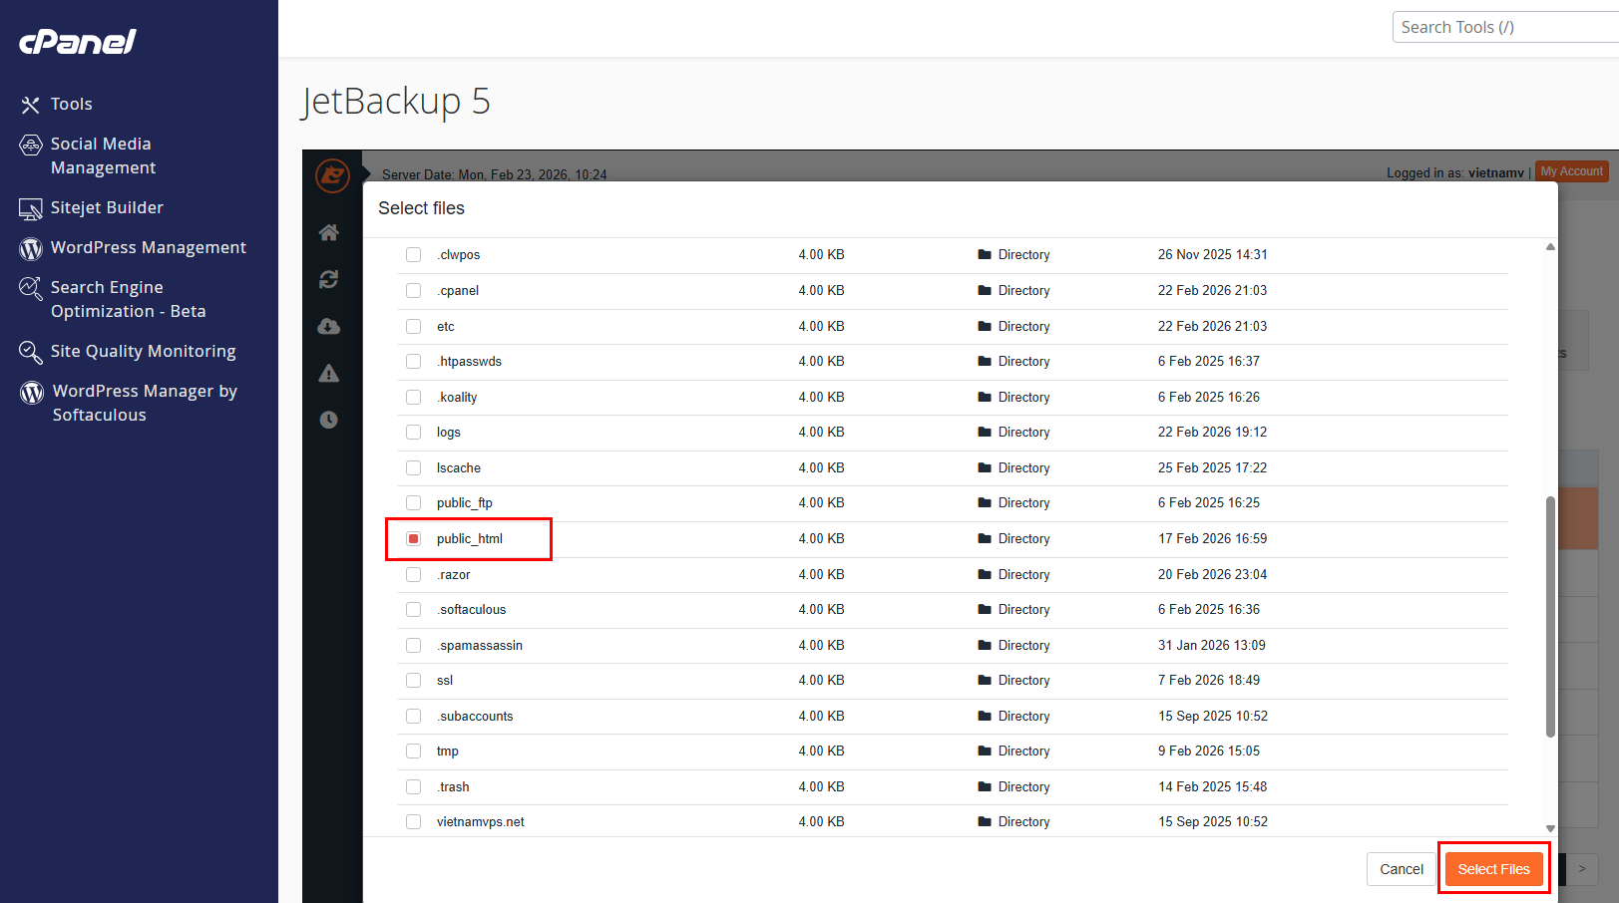The image size is (1619, 903).
Task: Open JetBackup queue clock icon
Action: pos(329,420)
